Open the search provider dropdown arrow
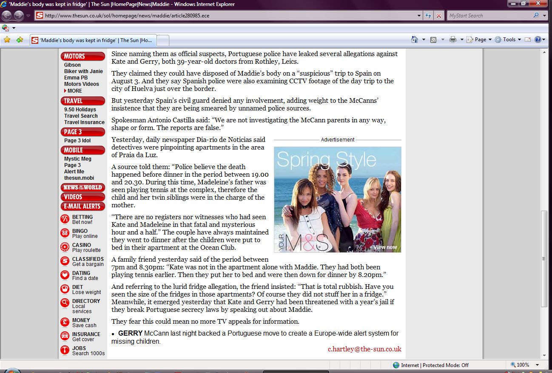The image size is (552, 373). 545,16
